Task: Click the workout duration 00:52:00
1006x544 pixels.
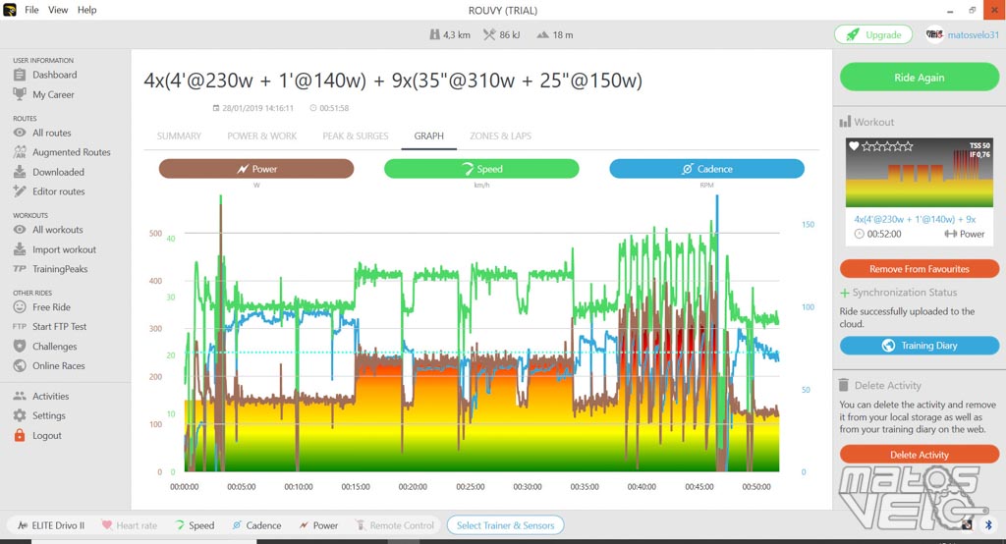Action: 883,234
